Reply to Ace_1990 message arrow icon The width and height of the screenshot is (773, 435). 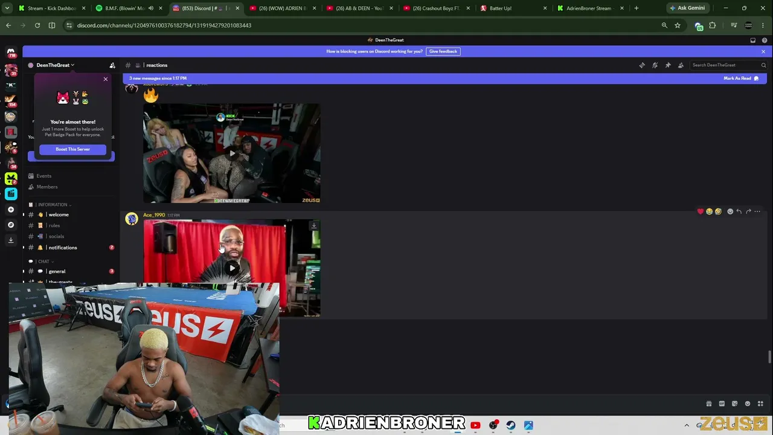739,211
